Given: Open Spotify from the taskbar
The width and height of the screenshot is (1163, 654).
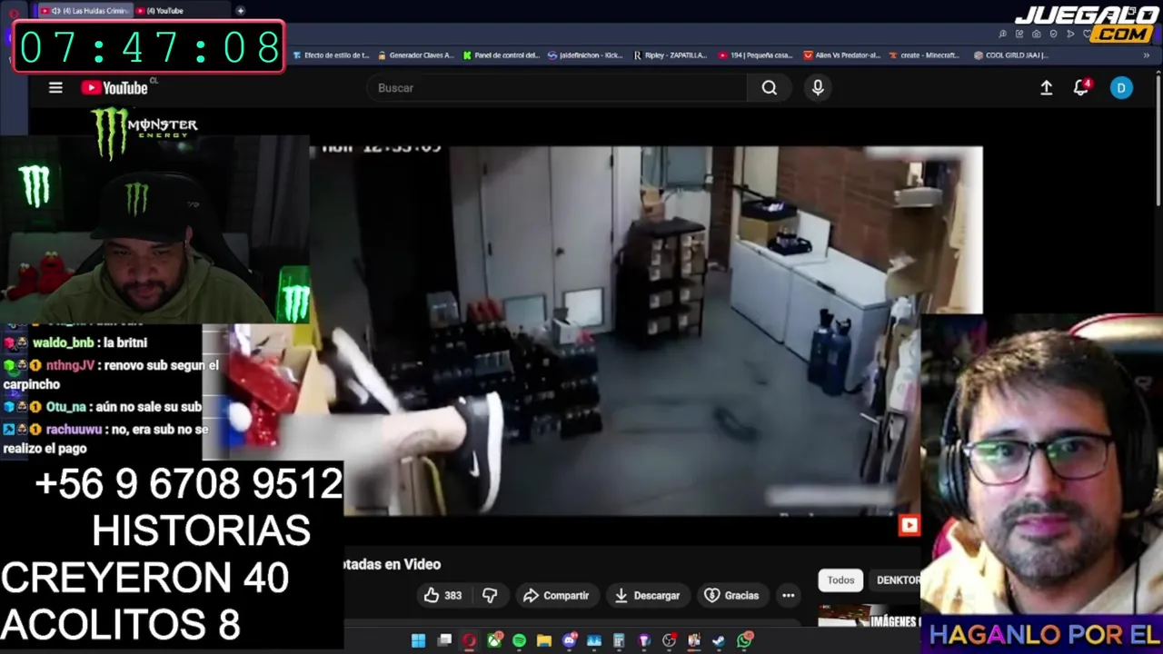Looking at the screenshot, I should [519, 640].
